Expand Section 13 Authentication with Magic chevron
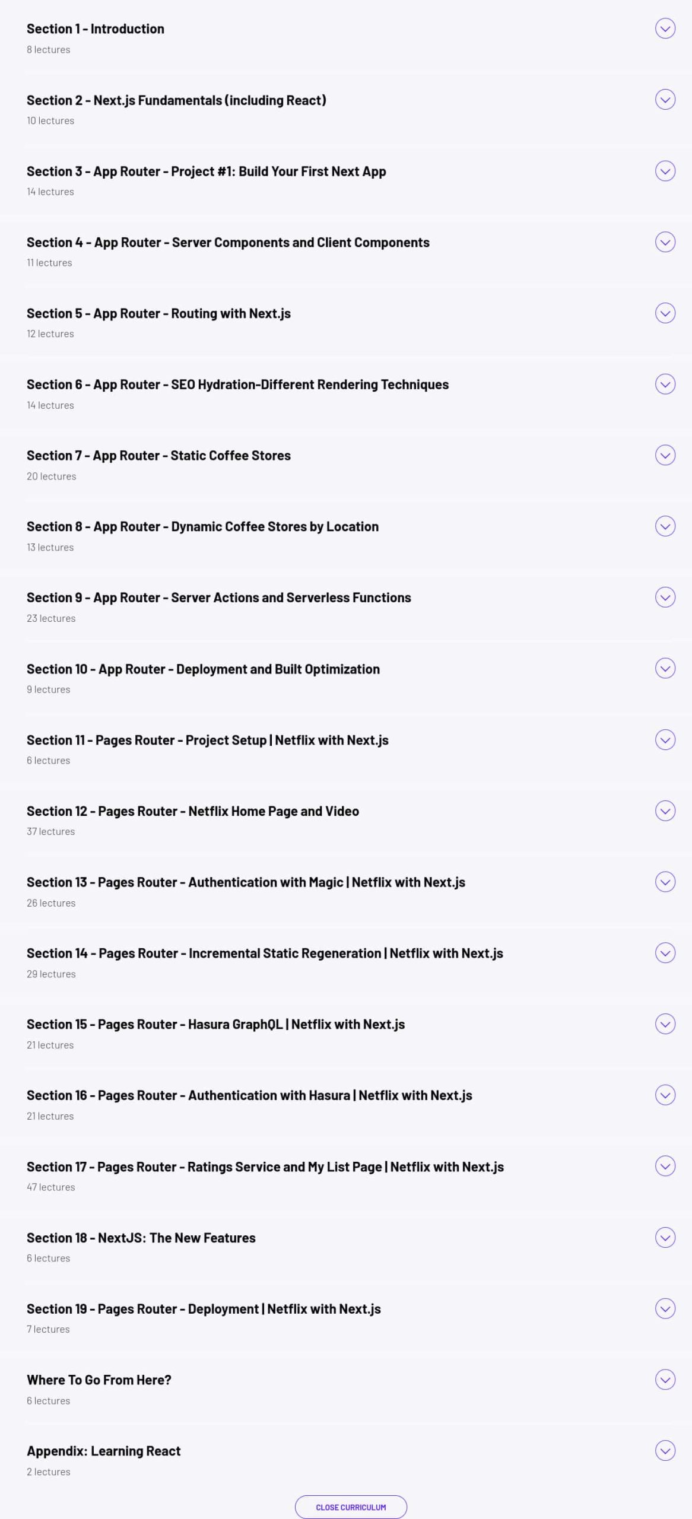 [x=665, y=882]
